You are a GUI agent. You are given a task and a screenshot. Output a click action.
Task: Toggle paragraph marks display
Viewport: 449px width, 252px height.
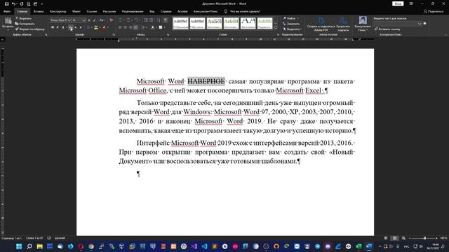click(166, 20)
